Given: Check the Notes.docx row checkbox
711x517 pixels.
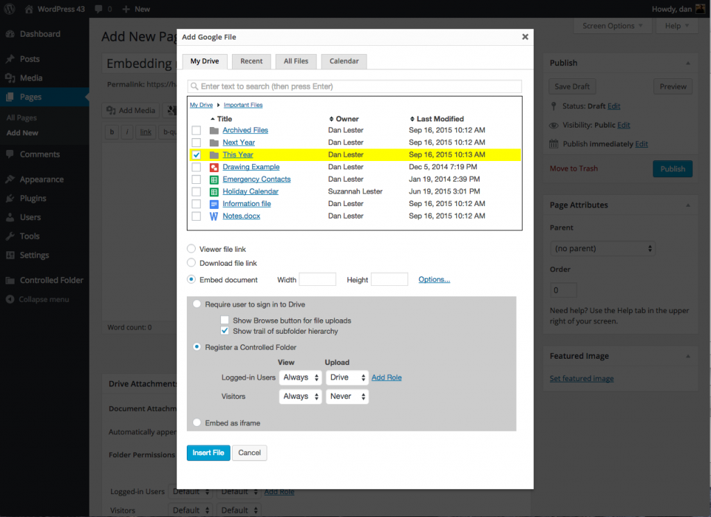Looking at the screenshot, I should 196,216.
